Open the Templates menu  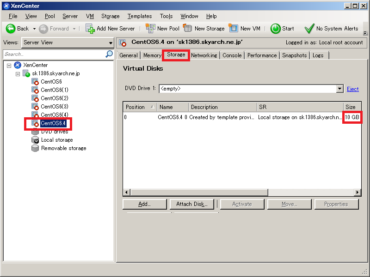[140, 16]
